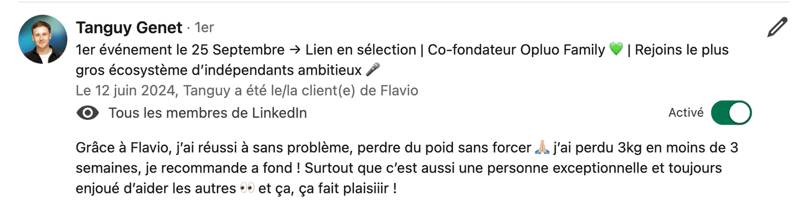Click the je recommande a fond sentence
The height and width of the screenshot is (208, 807).
click(x=223, y=168)
